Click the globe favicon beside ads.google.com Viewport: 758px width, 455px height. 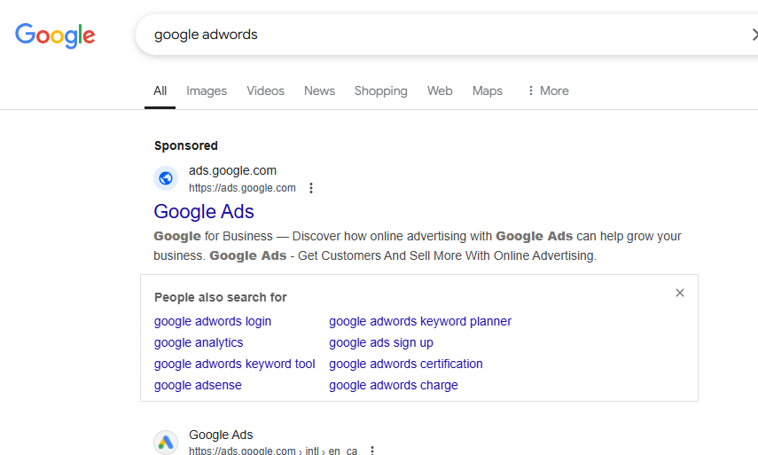(x=166, y=178)
